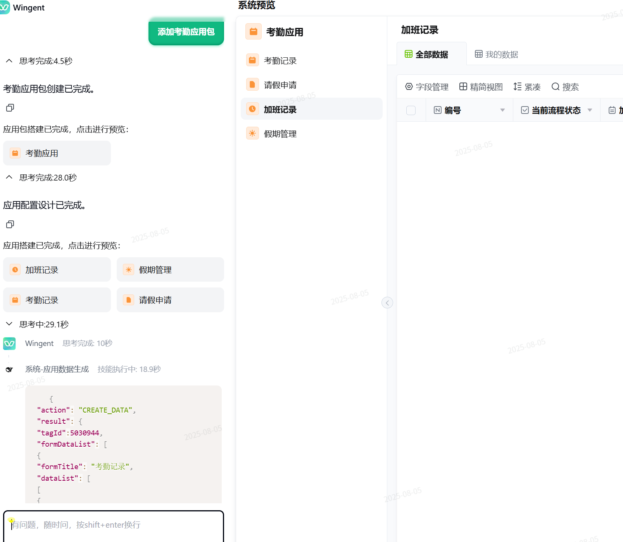The height and width of the screenshot is (542, 623).
Task: Click the 假期管理 sun icon
Action: (x=252, y=133)
